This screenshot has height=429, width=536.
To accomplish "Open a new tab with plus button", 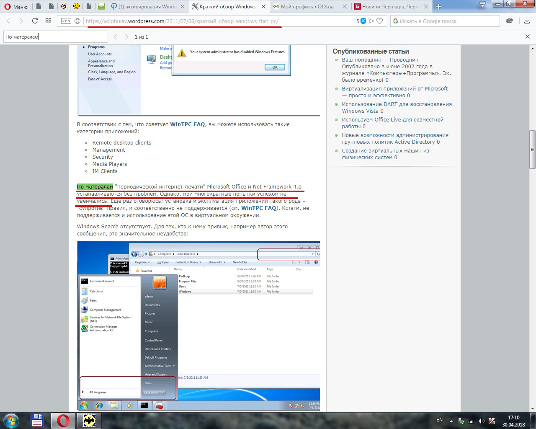I will [439, 6].
